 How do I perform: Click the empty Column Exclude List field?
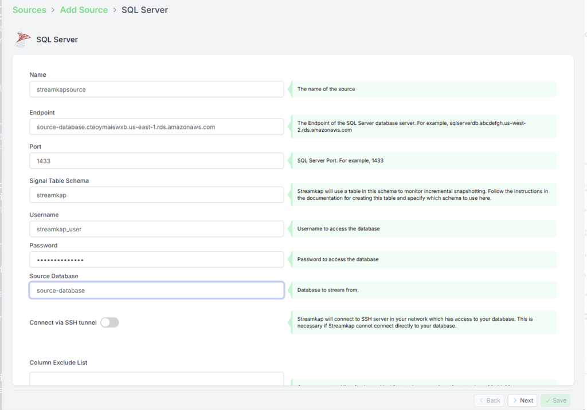click(x=156, y=379)
